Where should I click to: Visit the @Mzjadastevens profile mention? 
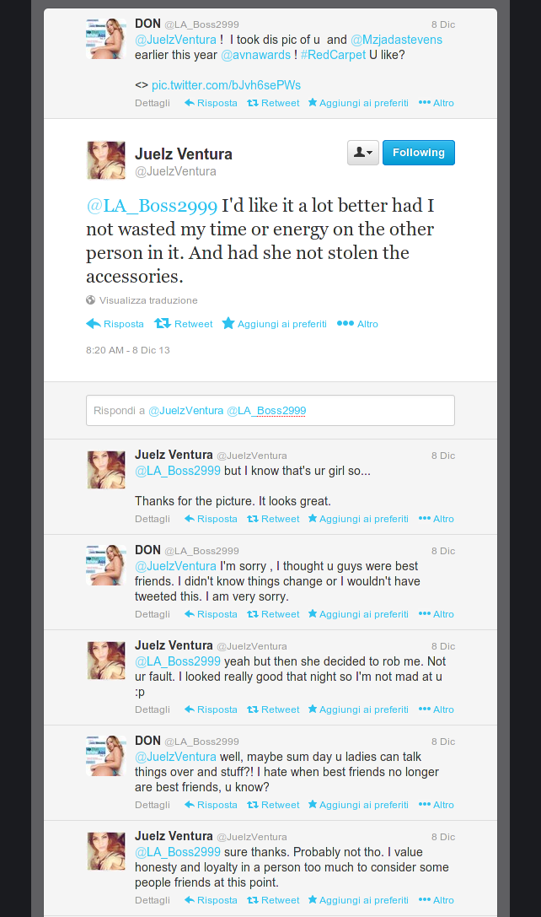tap(396, 40)
